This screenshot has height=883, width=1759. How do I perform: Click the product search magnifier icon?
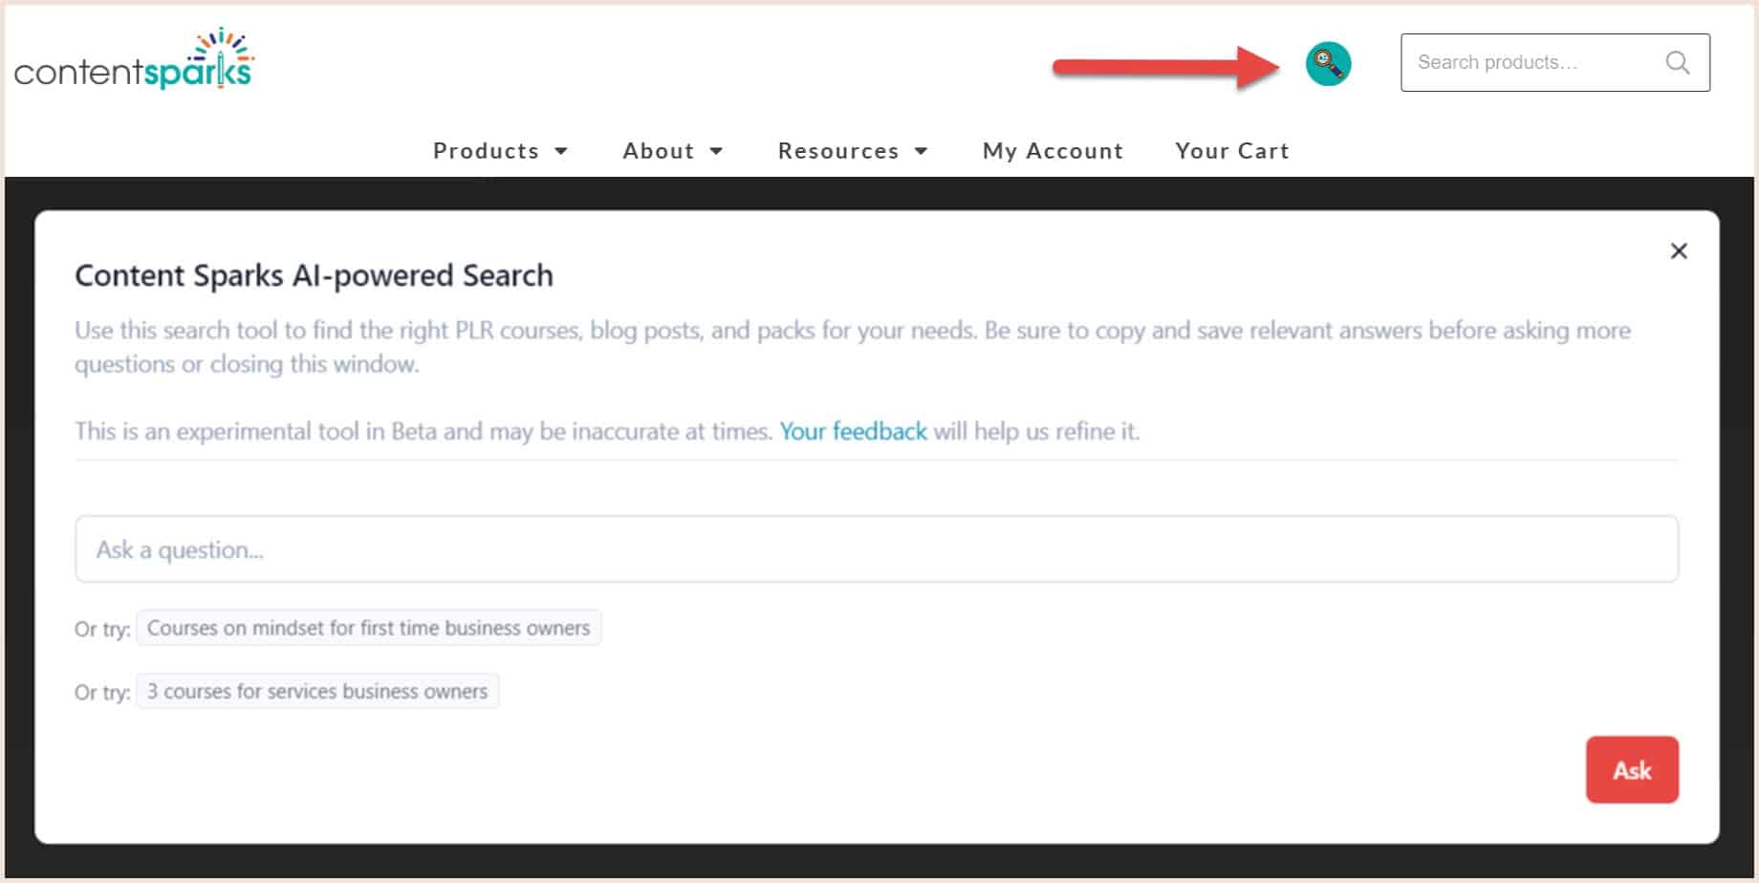point(1677,63)
